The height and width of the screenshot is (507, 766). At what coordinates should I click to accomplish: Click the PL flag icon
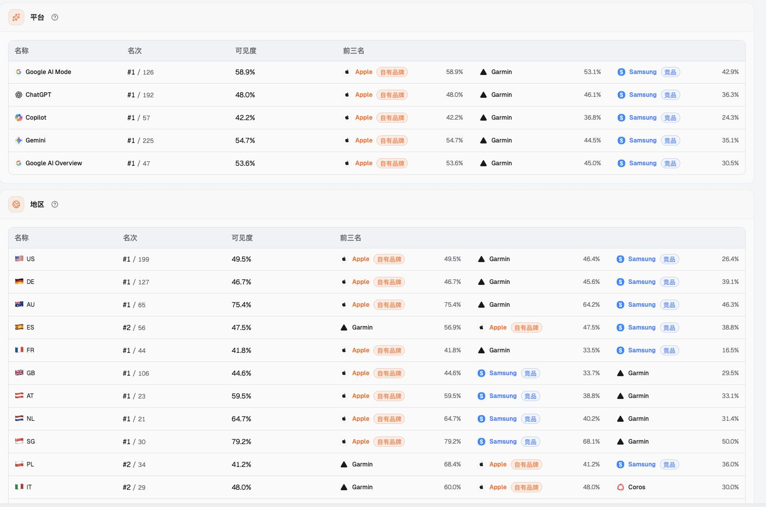tap(19, 464)
